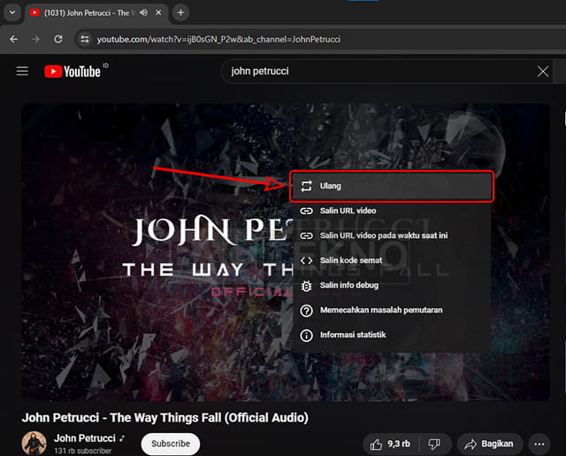566x456 pixels.
Task: Subscribe to John Petrucci channel
Action: pos(171,444)
